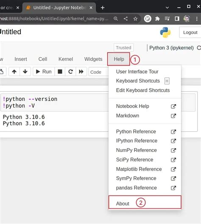Screen dimensions: 201x224
Task: Move selected cell down with arrow button
Action: coord(25,72)
